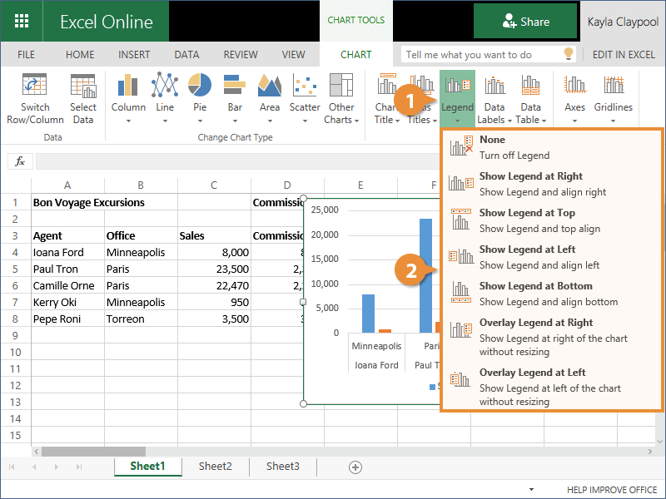
Task: Choose the Scatter chart type icon
Action: [305, 86]
